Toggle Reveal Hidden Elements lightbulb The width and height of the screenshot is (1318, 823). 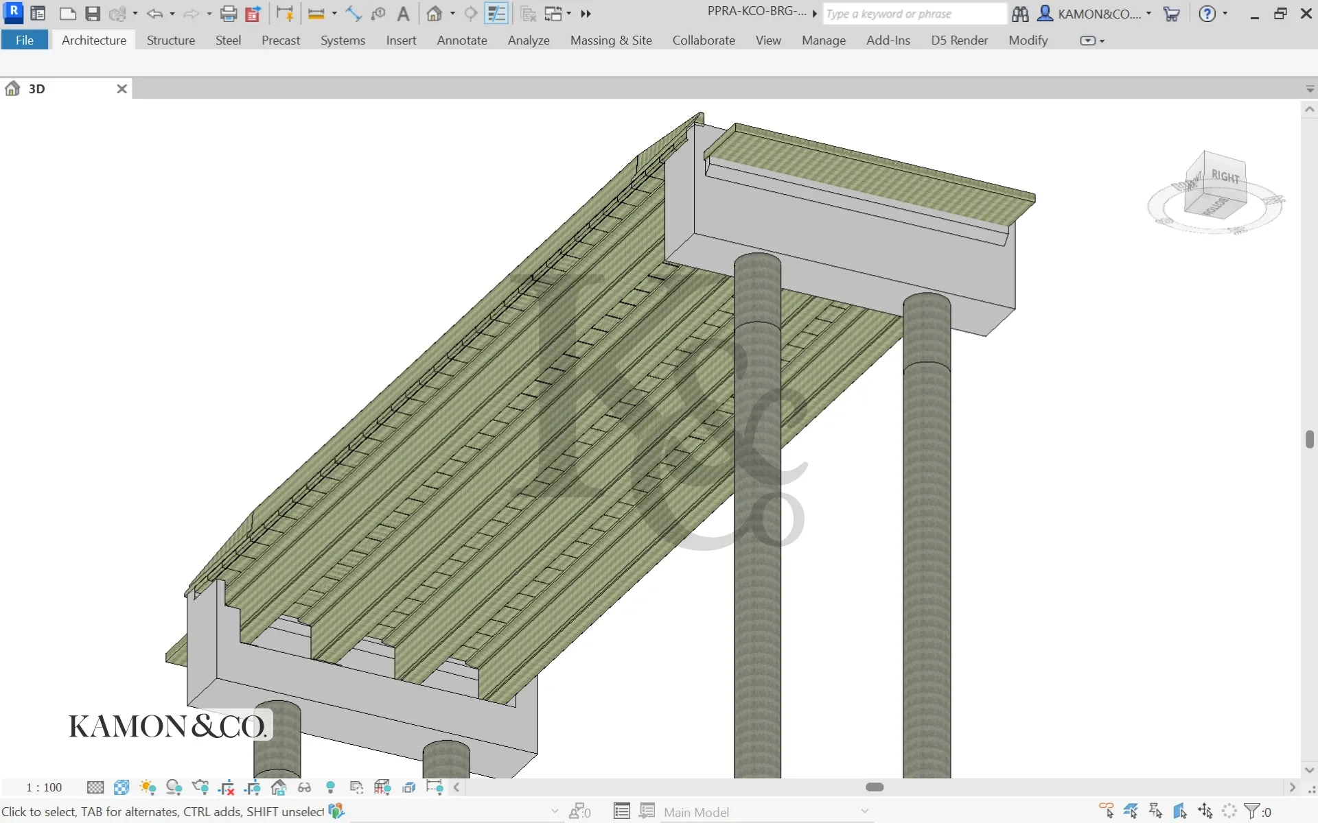[330, 787]
